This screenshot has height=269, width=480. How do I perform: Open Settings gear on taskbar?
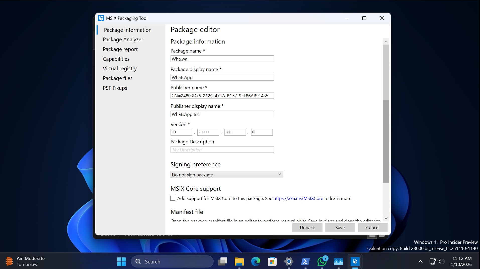click(x=289, y=261)
